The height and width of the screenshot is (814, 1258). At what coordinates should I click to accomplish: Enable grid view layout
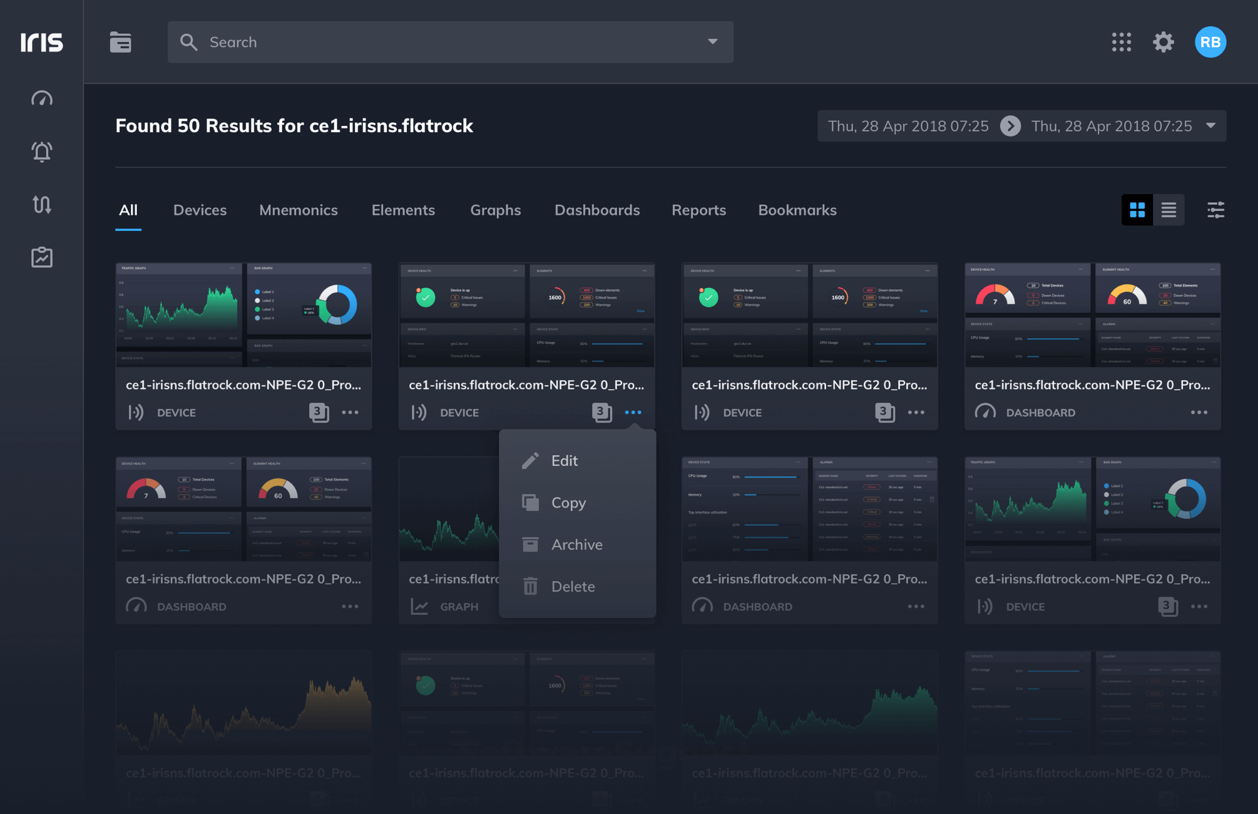coord(1137,210)
